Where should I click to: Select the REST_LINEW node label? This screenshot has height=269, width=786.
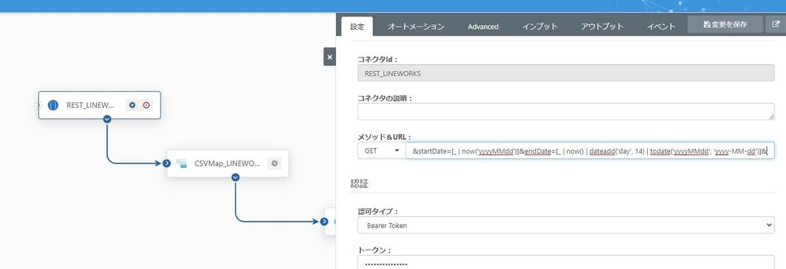(90, 104)
